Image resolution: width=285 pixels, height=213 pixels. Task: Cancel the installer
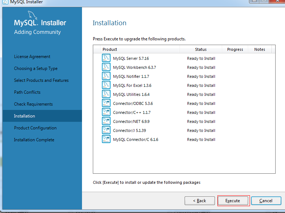[266, 201]
